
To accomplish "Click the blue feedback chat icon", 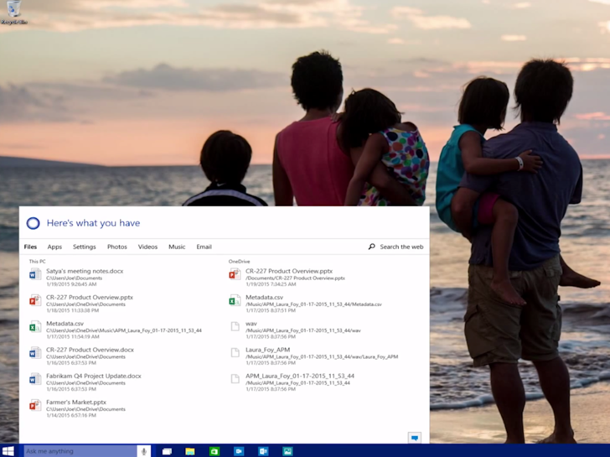I will pyautogui.click(x=414, y=438).
